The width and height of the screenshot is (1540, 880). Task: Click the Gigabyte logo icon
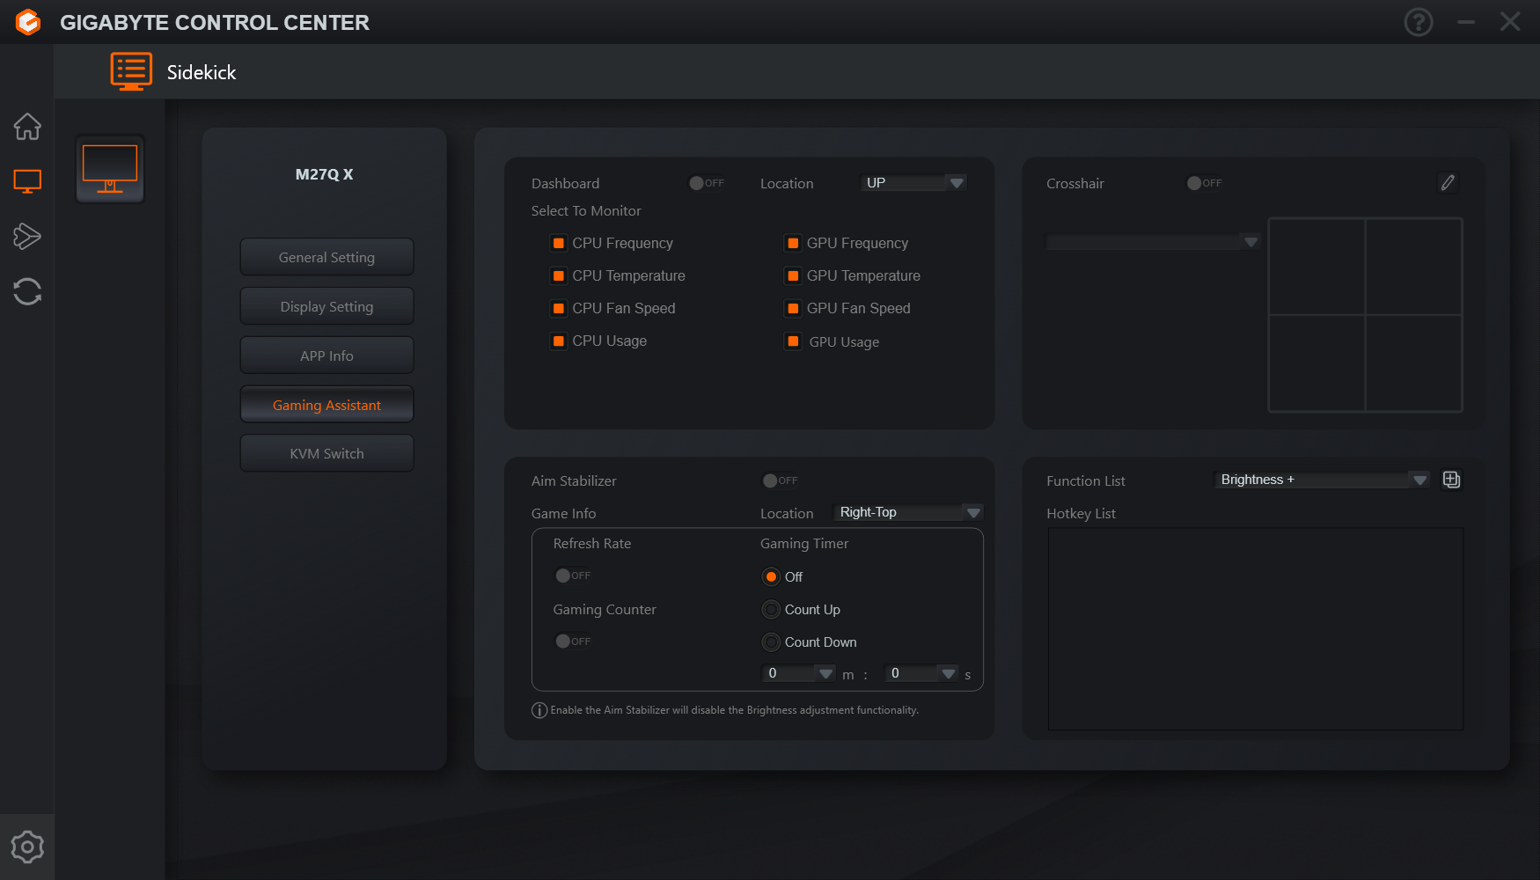coord(28,22)
